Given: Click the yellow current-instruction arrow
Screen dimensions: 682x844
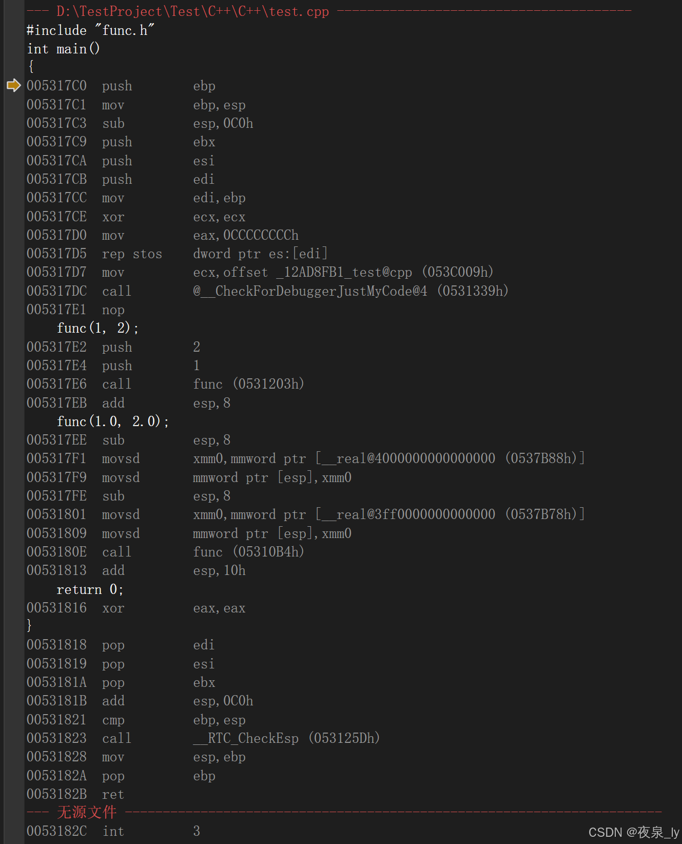Looking at the screenshot, I should click(14, 85).
